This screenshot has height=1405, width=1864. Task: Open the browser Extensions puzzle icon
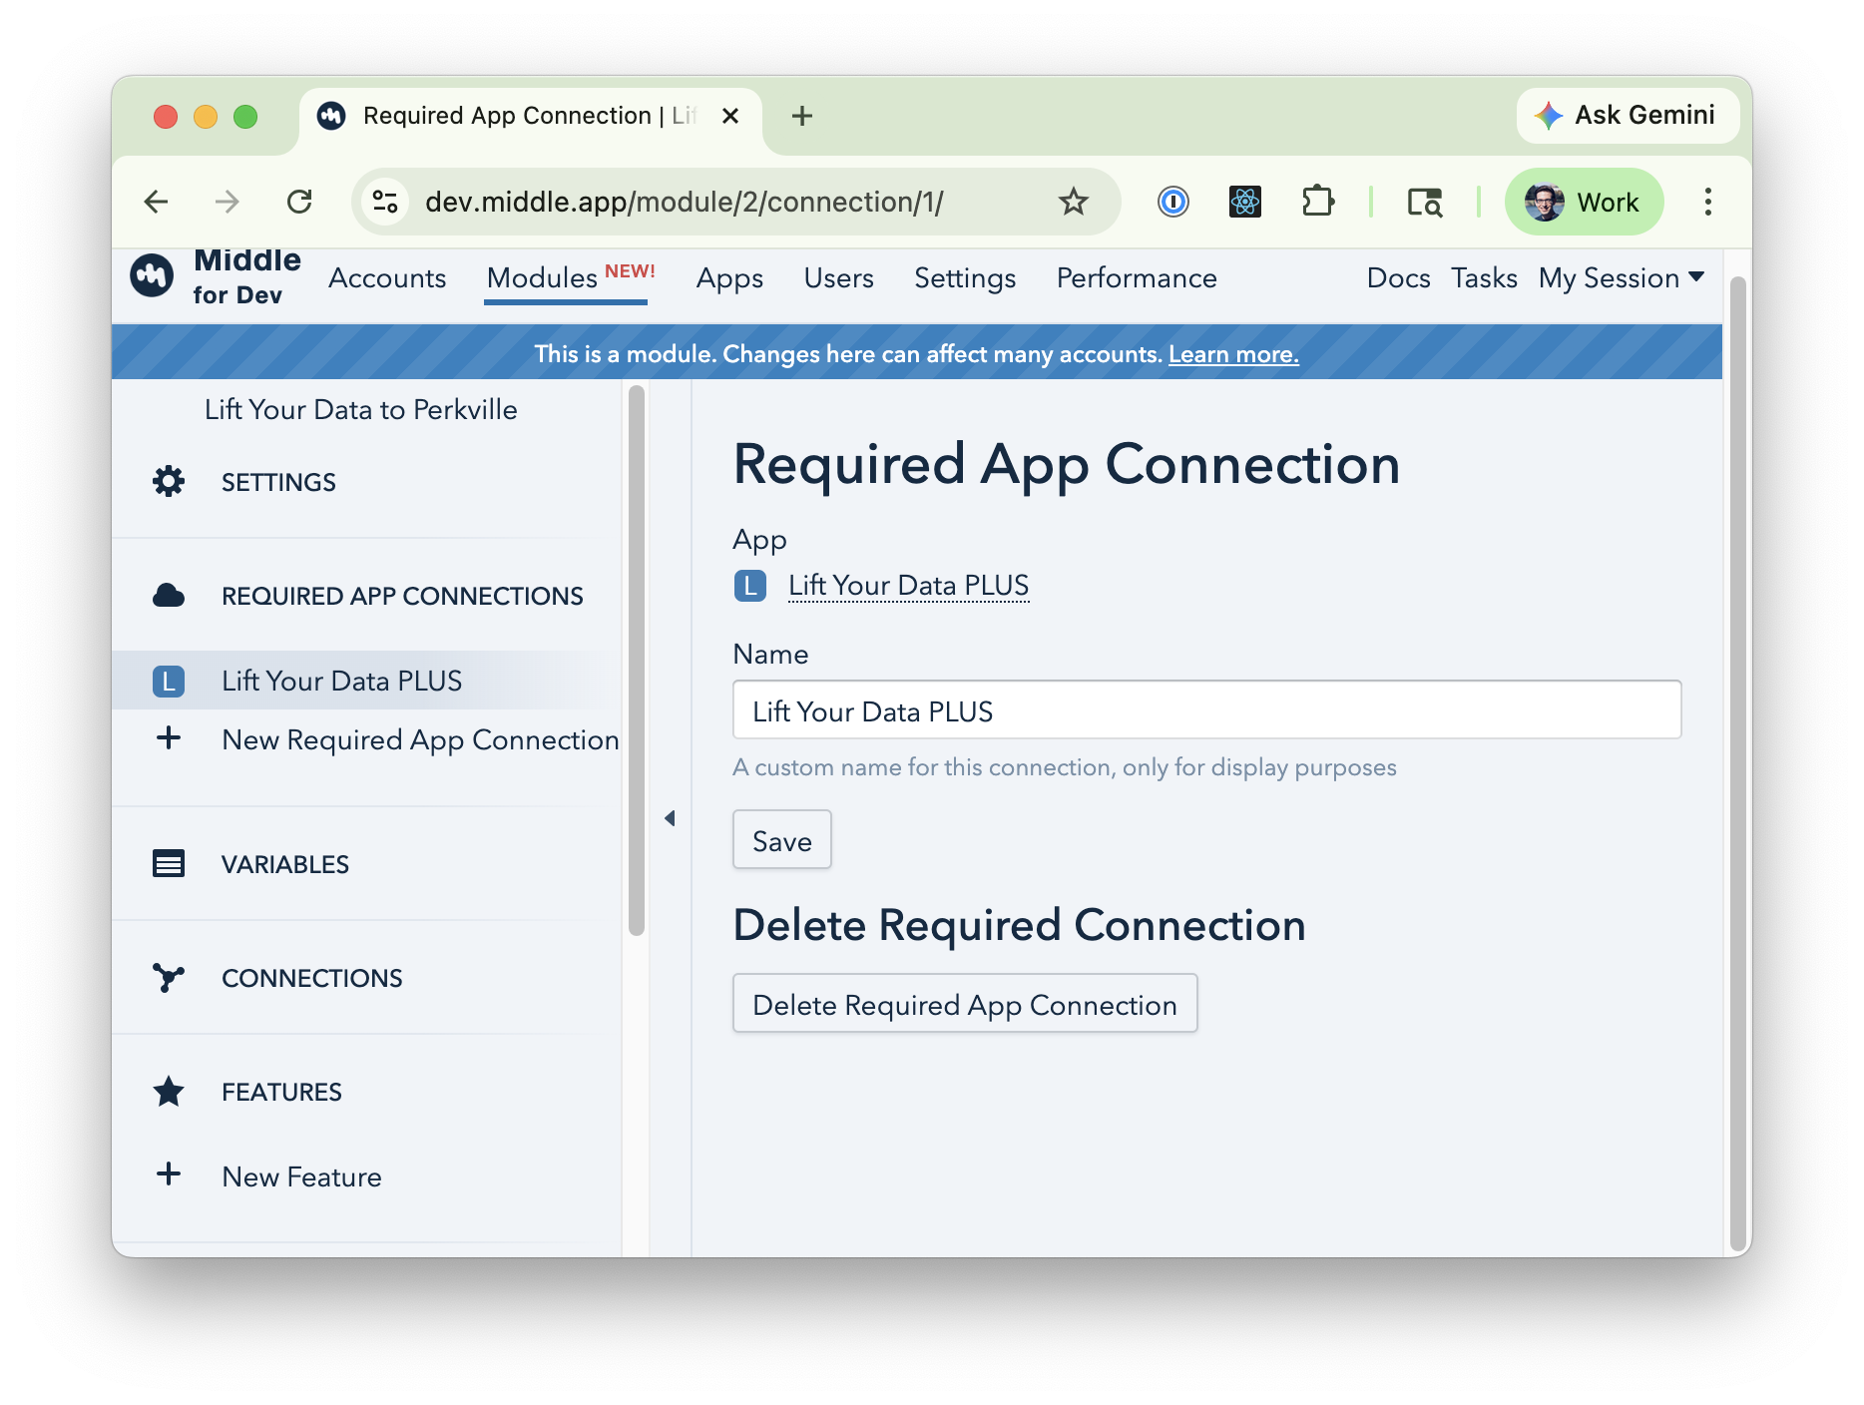[x=1317, y=203]
